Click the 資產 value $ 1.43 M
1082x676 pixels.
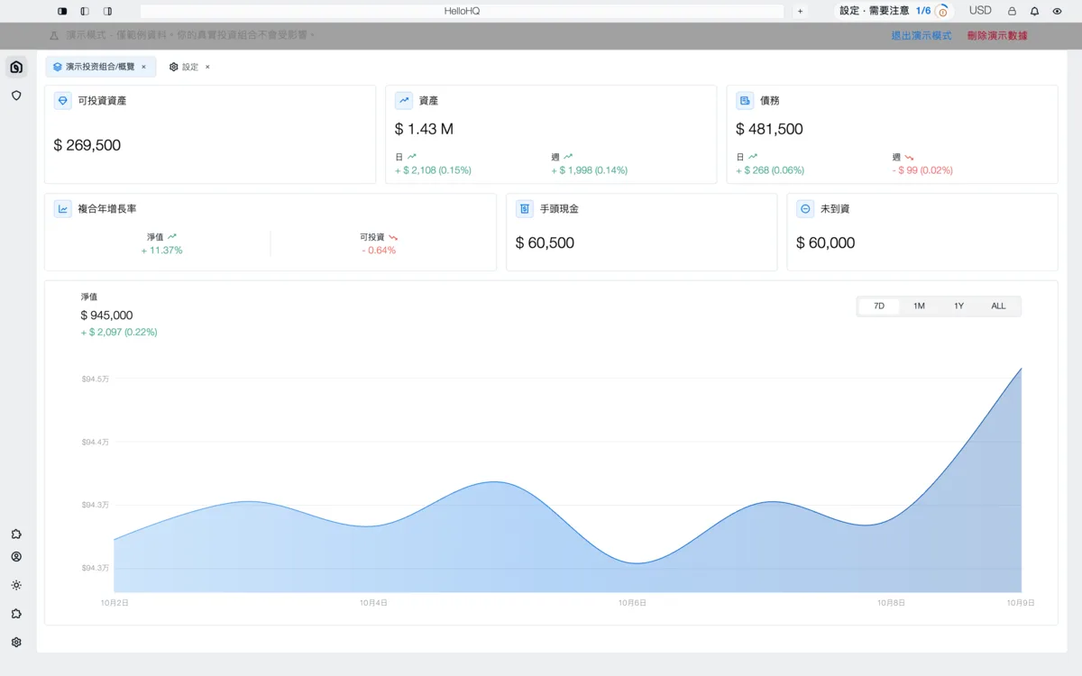425,129
